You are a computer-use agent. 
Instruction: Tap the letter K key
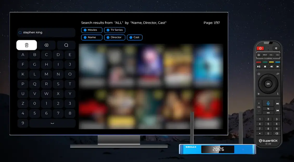[23, 74]
